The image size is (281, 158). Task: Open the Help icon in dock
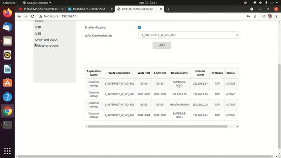[x=7, y=97]
